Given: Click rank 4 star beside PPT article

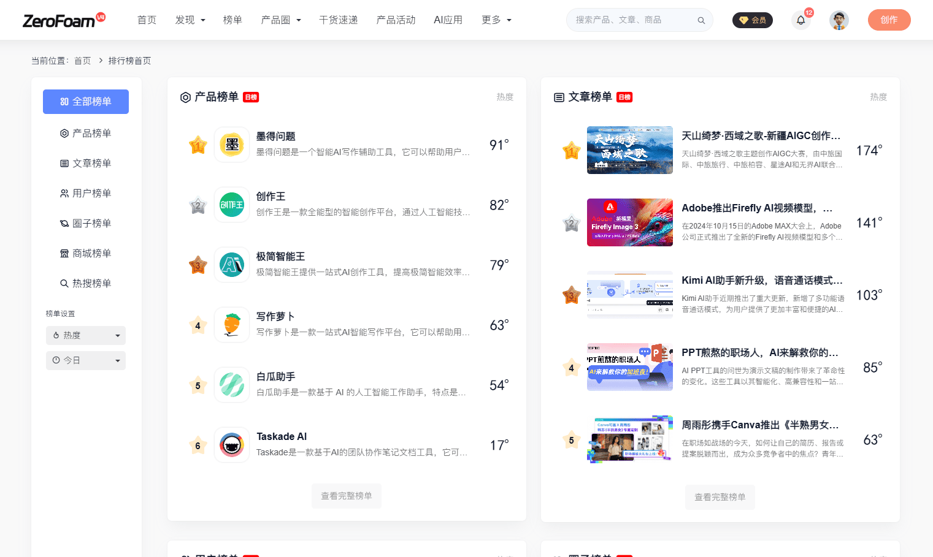Looking at the screenshot, I should [571, 368].
